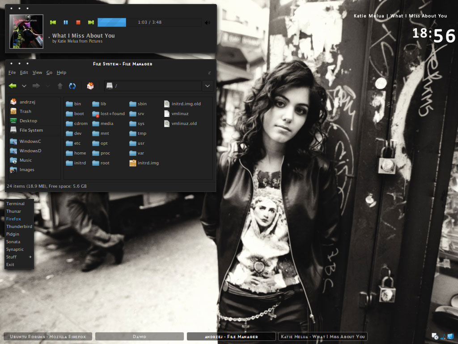Reload the current folder
Viewport: 458px width, 344px height.
click(72, 86)
